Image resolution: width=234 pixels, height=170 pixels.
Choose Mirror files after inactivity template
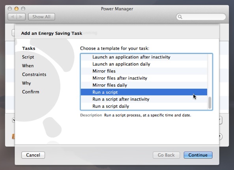[x=144, y=78]
